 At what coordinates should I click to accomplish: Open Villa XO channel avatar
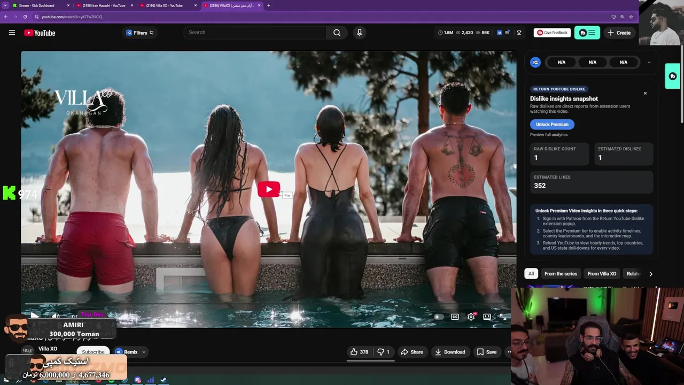click(27, 350)
